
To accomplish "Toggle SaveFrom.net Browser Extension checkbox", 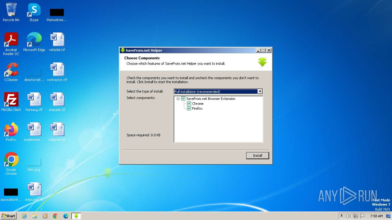I will point(183,99).
